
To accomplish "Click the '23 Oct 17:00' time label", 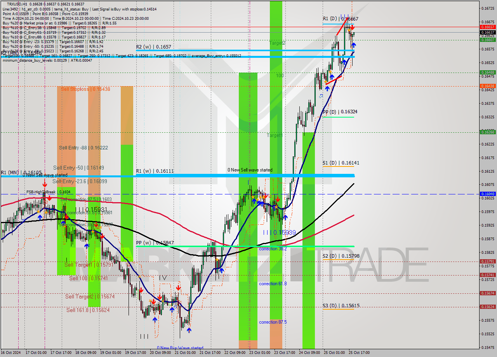I will (284, 353).
